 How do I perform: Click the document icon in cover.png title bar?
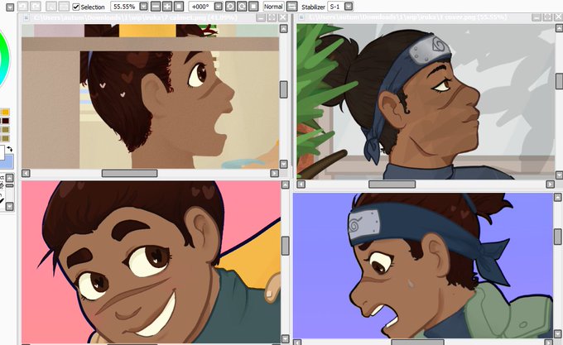(302, 17)
